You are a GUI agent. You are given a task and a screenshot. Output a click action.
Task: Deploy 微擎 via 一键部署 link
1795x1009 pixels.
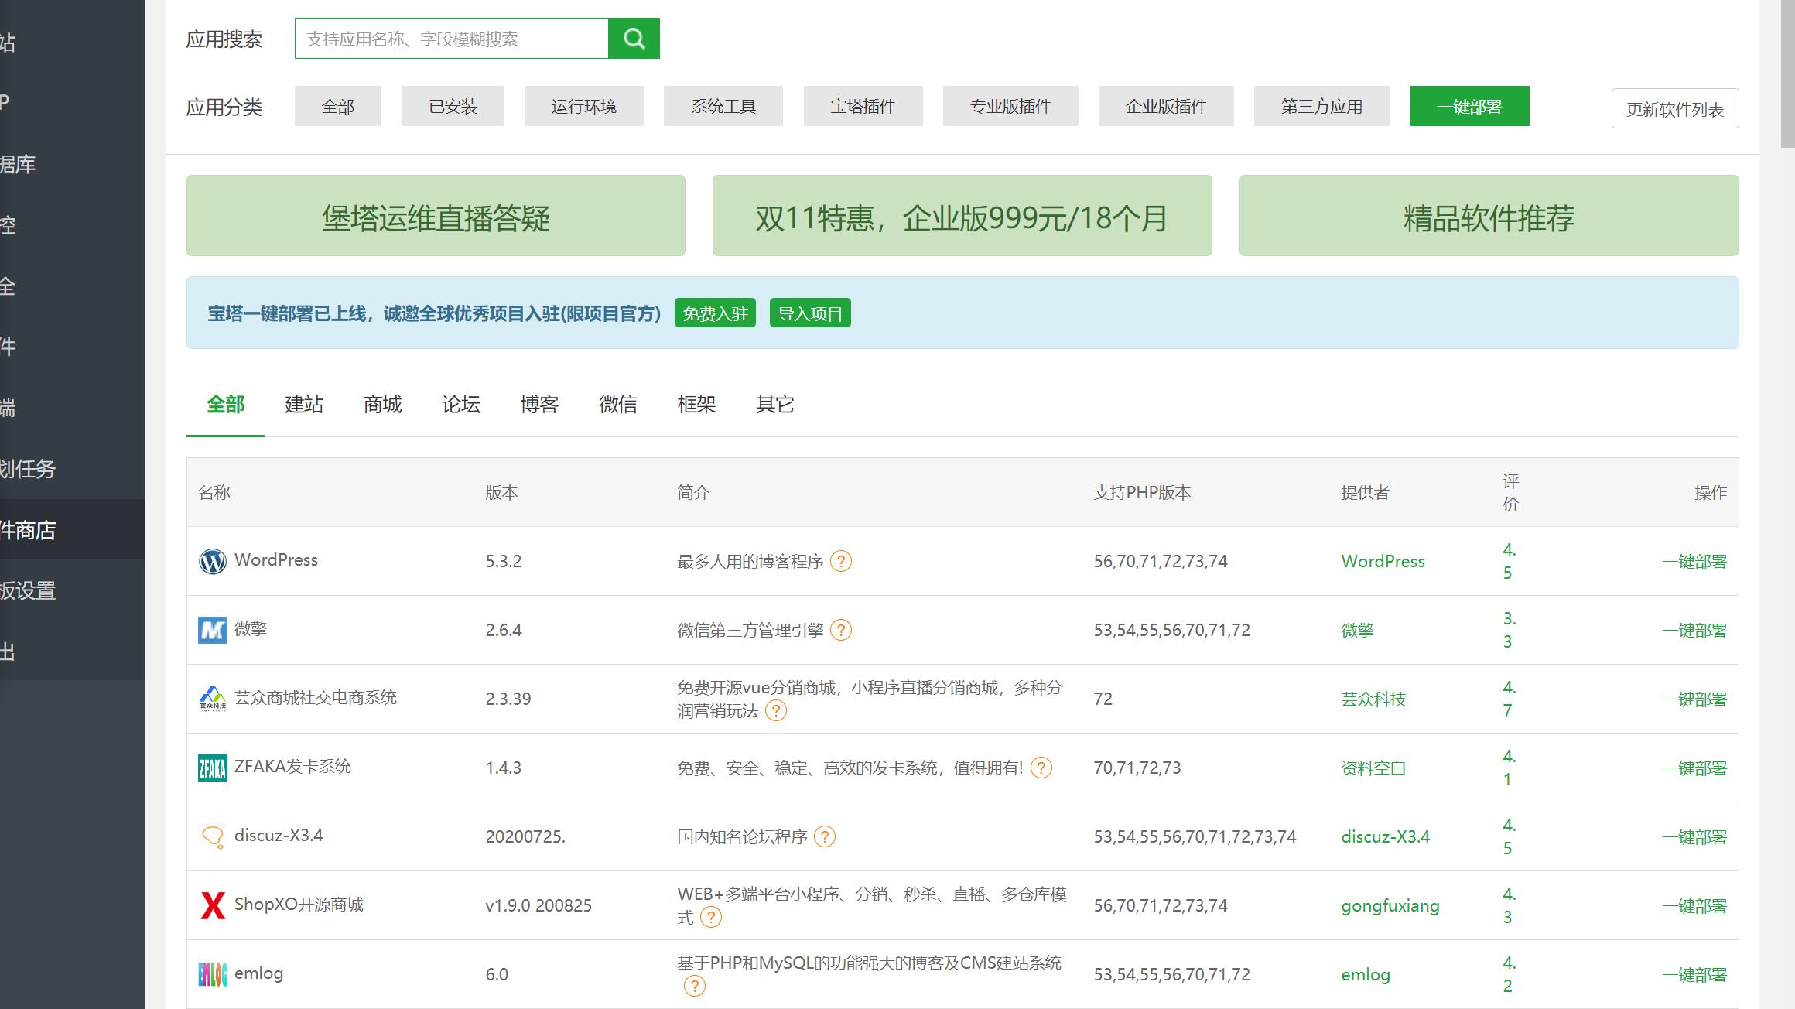(1694, 631)
